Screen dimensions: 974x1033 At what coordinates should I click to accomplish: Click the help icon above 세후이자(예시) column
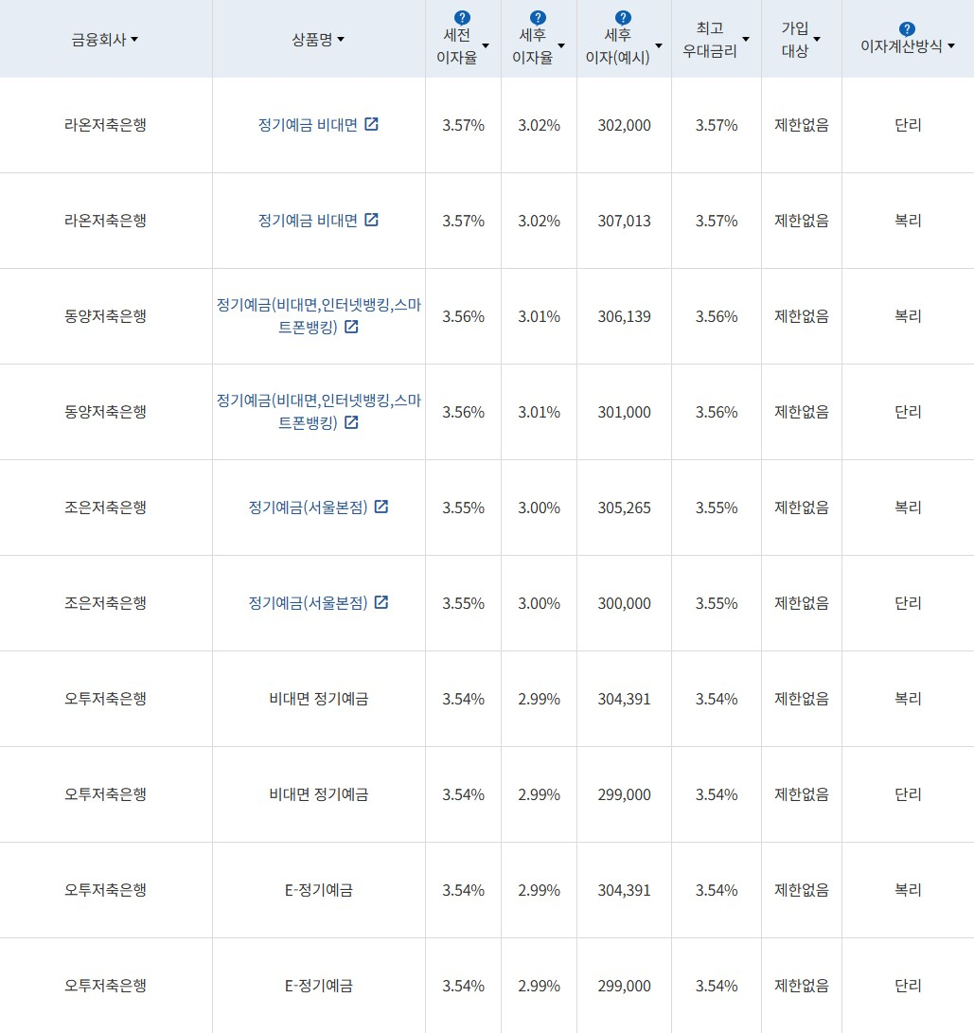click(623, 16)
